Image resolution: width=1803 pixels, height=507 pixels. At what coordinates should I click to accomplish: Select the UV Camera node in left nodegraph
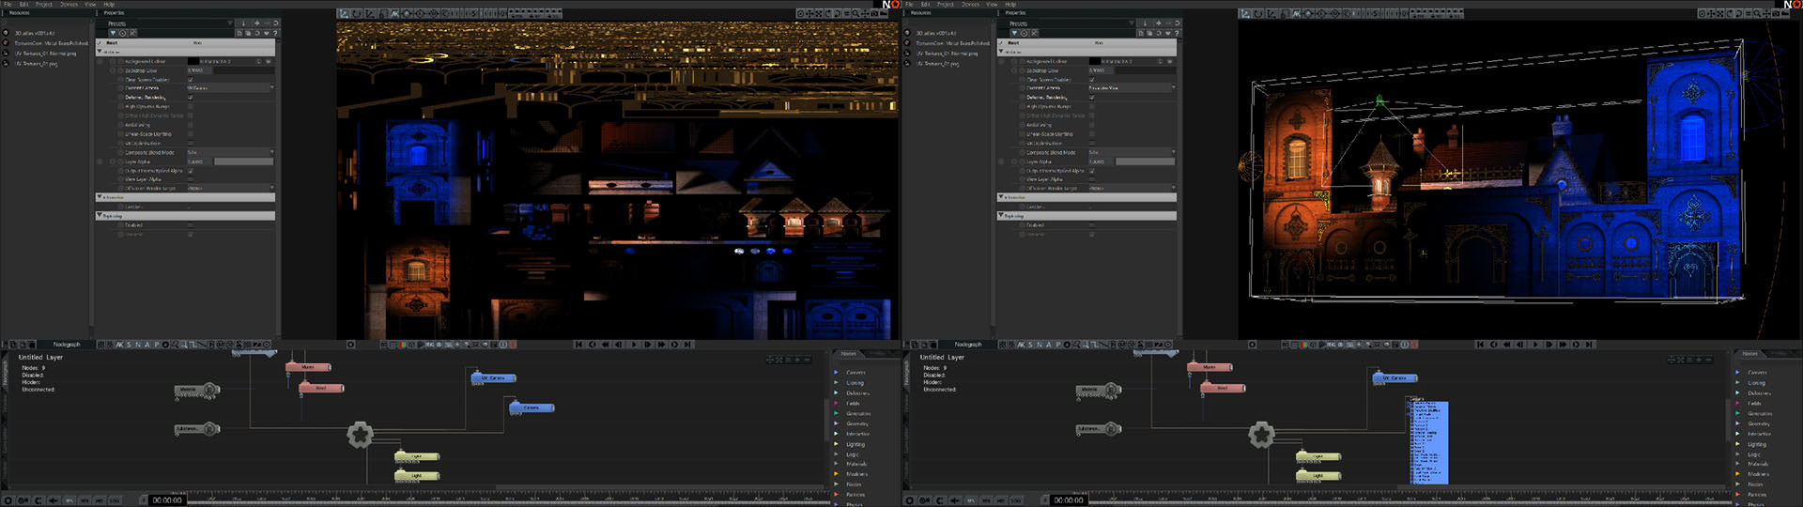click(x=494, y=377)
